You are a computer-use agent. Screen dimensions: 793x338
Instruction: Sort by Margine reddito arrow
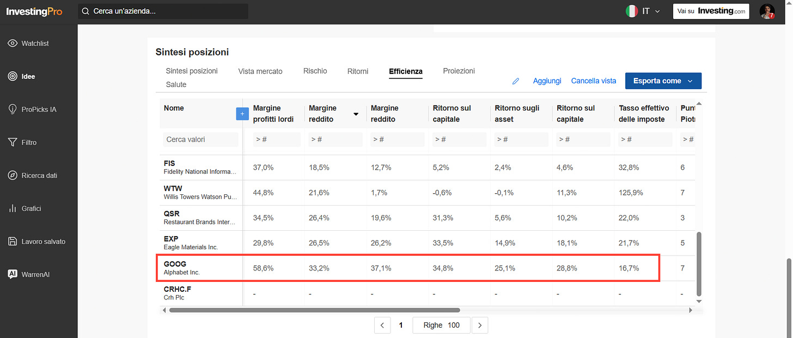356,114
